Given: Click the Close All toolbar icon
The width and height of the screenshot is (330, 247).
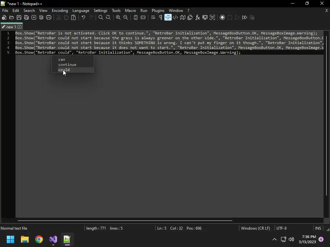Looking at the screenshot, I should point(41,17).
